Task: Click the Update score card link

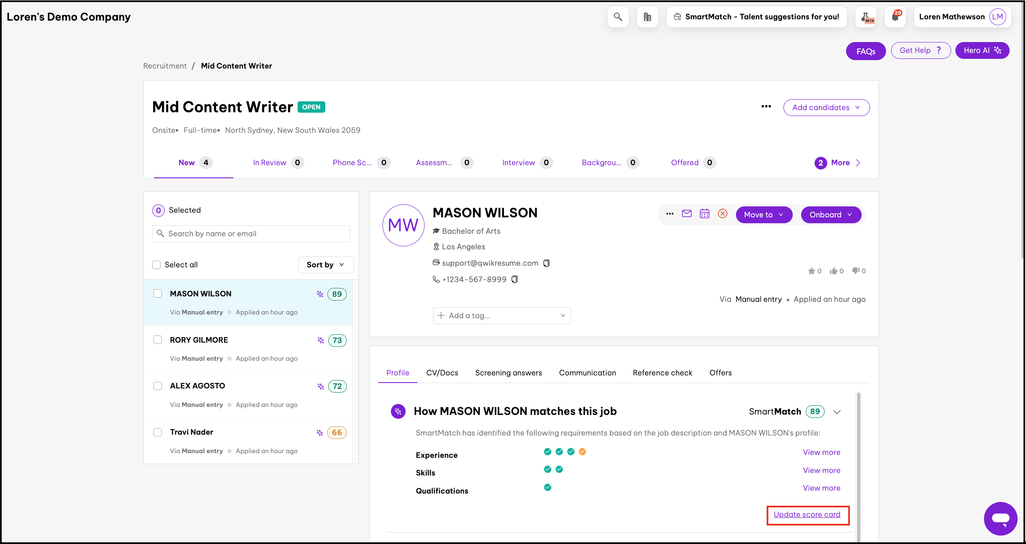Action: 807,515
